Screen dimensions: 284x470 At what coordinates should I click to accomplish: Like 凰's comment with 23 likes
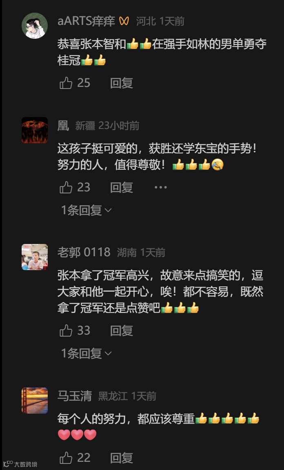(66, 187)
